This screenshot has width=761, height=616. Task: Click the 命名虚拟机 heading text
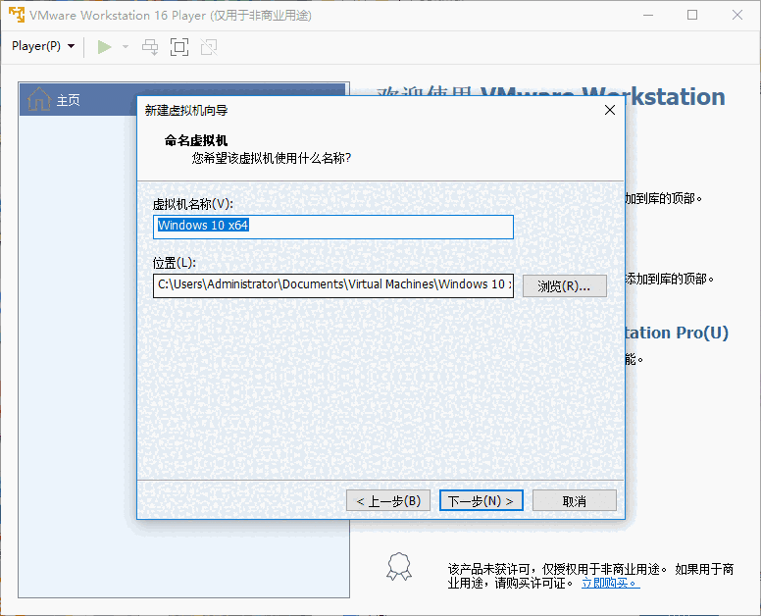pos(196,141)
